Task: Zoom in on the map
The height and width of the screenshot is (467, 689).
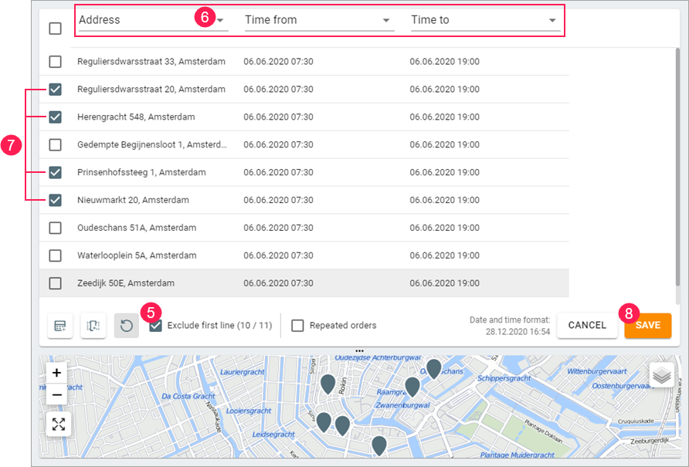Action: click(58, 372)
